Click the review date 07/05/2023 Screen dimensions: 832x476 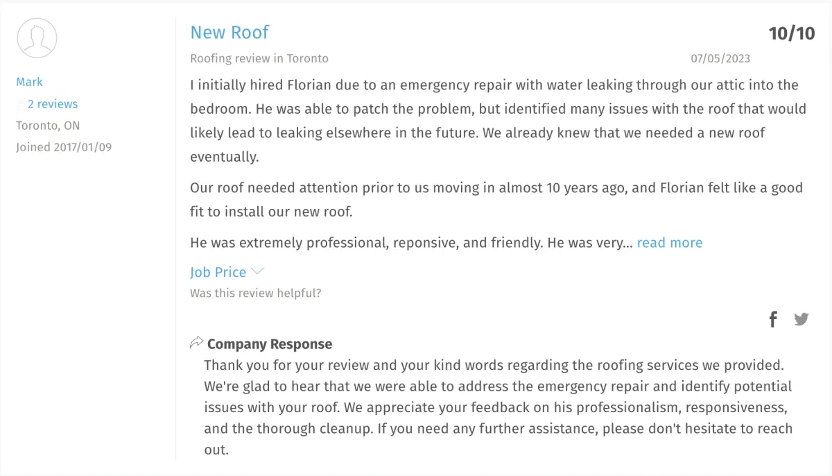(x=720, y=58)
